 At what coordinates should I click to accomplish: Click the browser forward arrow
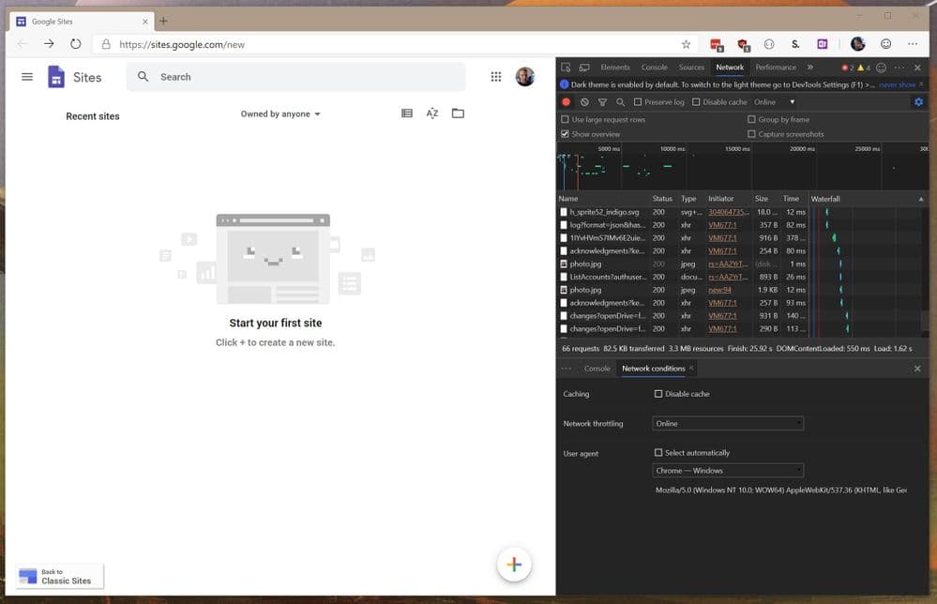(x=49, y=44)
